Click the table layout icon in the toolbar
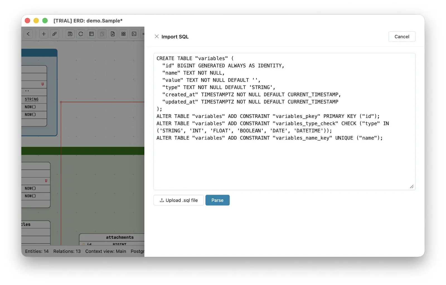Image resolution: width=446 pixels, height=285 pixels. click(91, 34)
